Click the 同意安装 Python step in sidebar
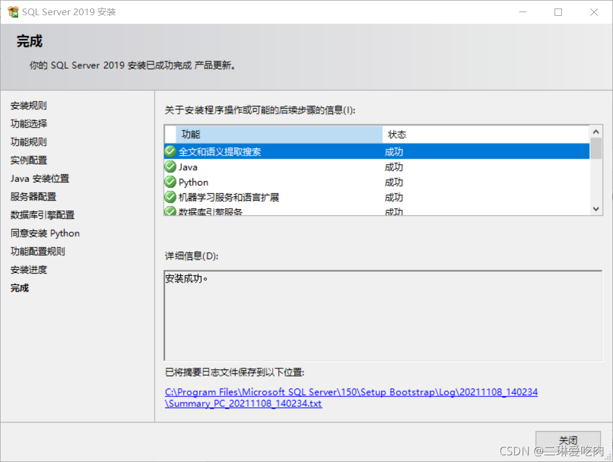The width and height of the screenshot is (613, 462). point(45,233)
